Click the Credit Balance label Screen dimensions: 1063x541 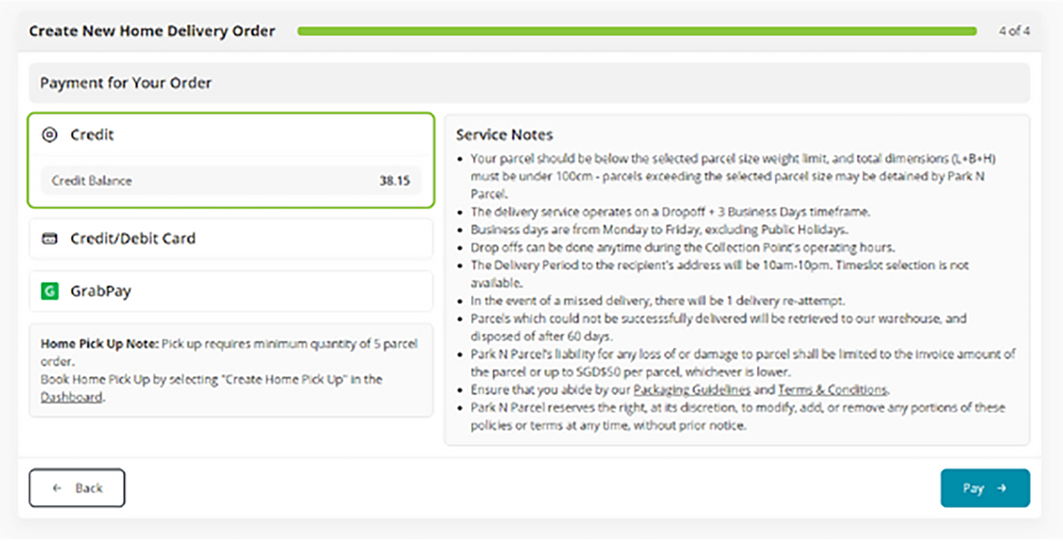pos(92,181)
